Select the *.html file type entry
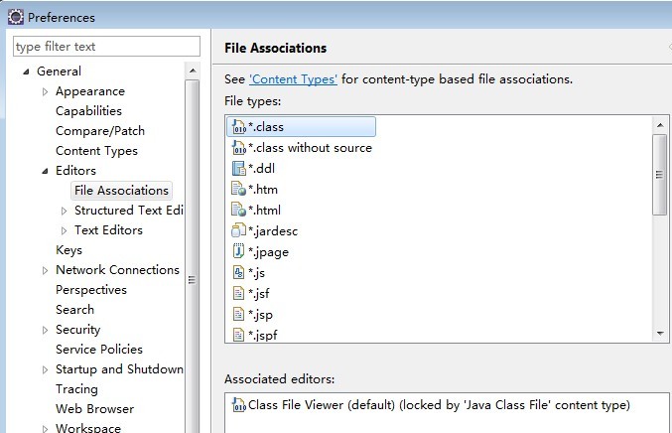 pos(264,211)
